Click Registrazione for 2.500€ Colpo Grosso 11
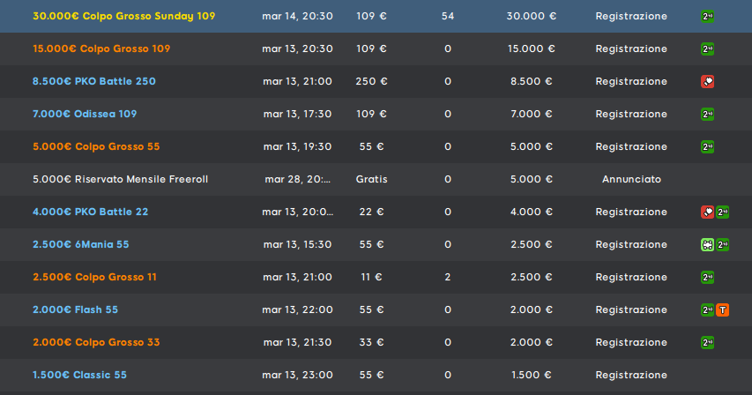 coord(631,277)
